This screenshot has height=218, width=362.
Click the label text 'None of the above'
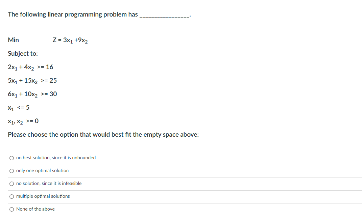click(35, 209)
